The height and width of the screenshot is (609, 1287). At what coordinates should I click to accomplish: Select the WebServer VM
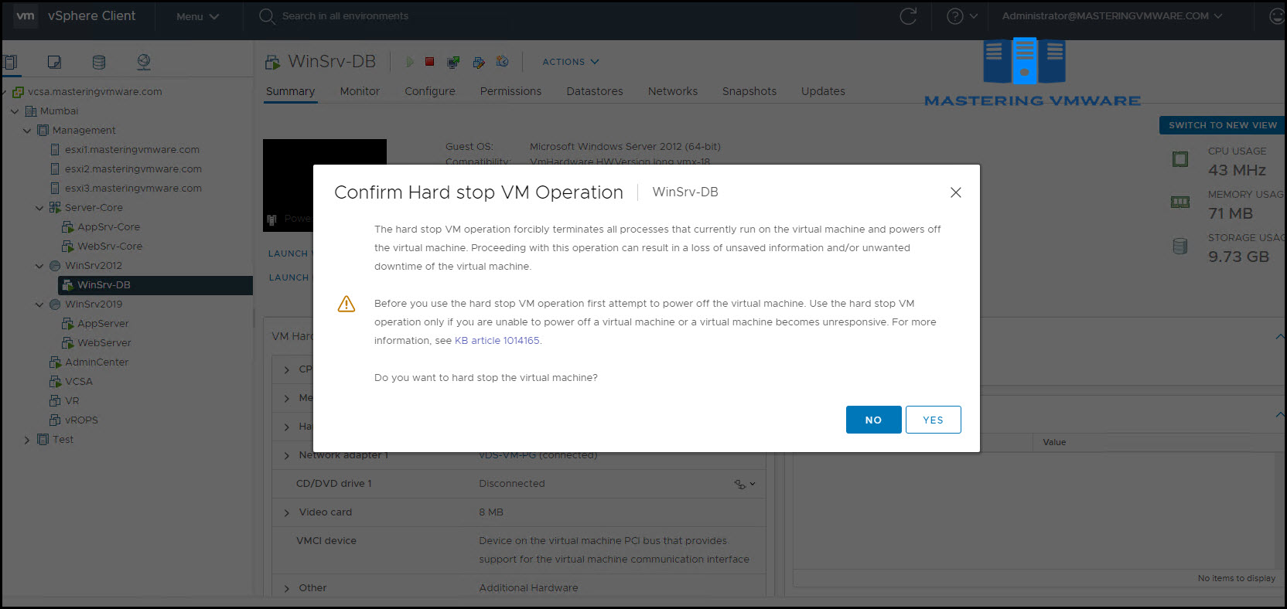click(104, 343)
